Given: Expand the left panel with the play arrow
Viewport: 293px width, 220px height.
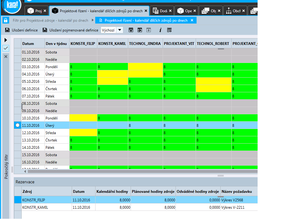Looking at the screenshot, I should (x=5, y=40).
